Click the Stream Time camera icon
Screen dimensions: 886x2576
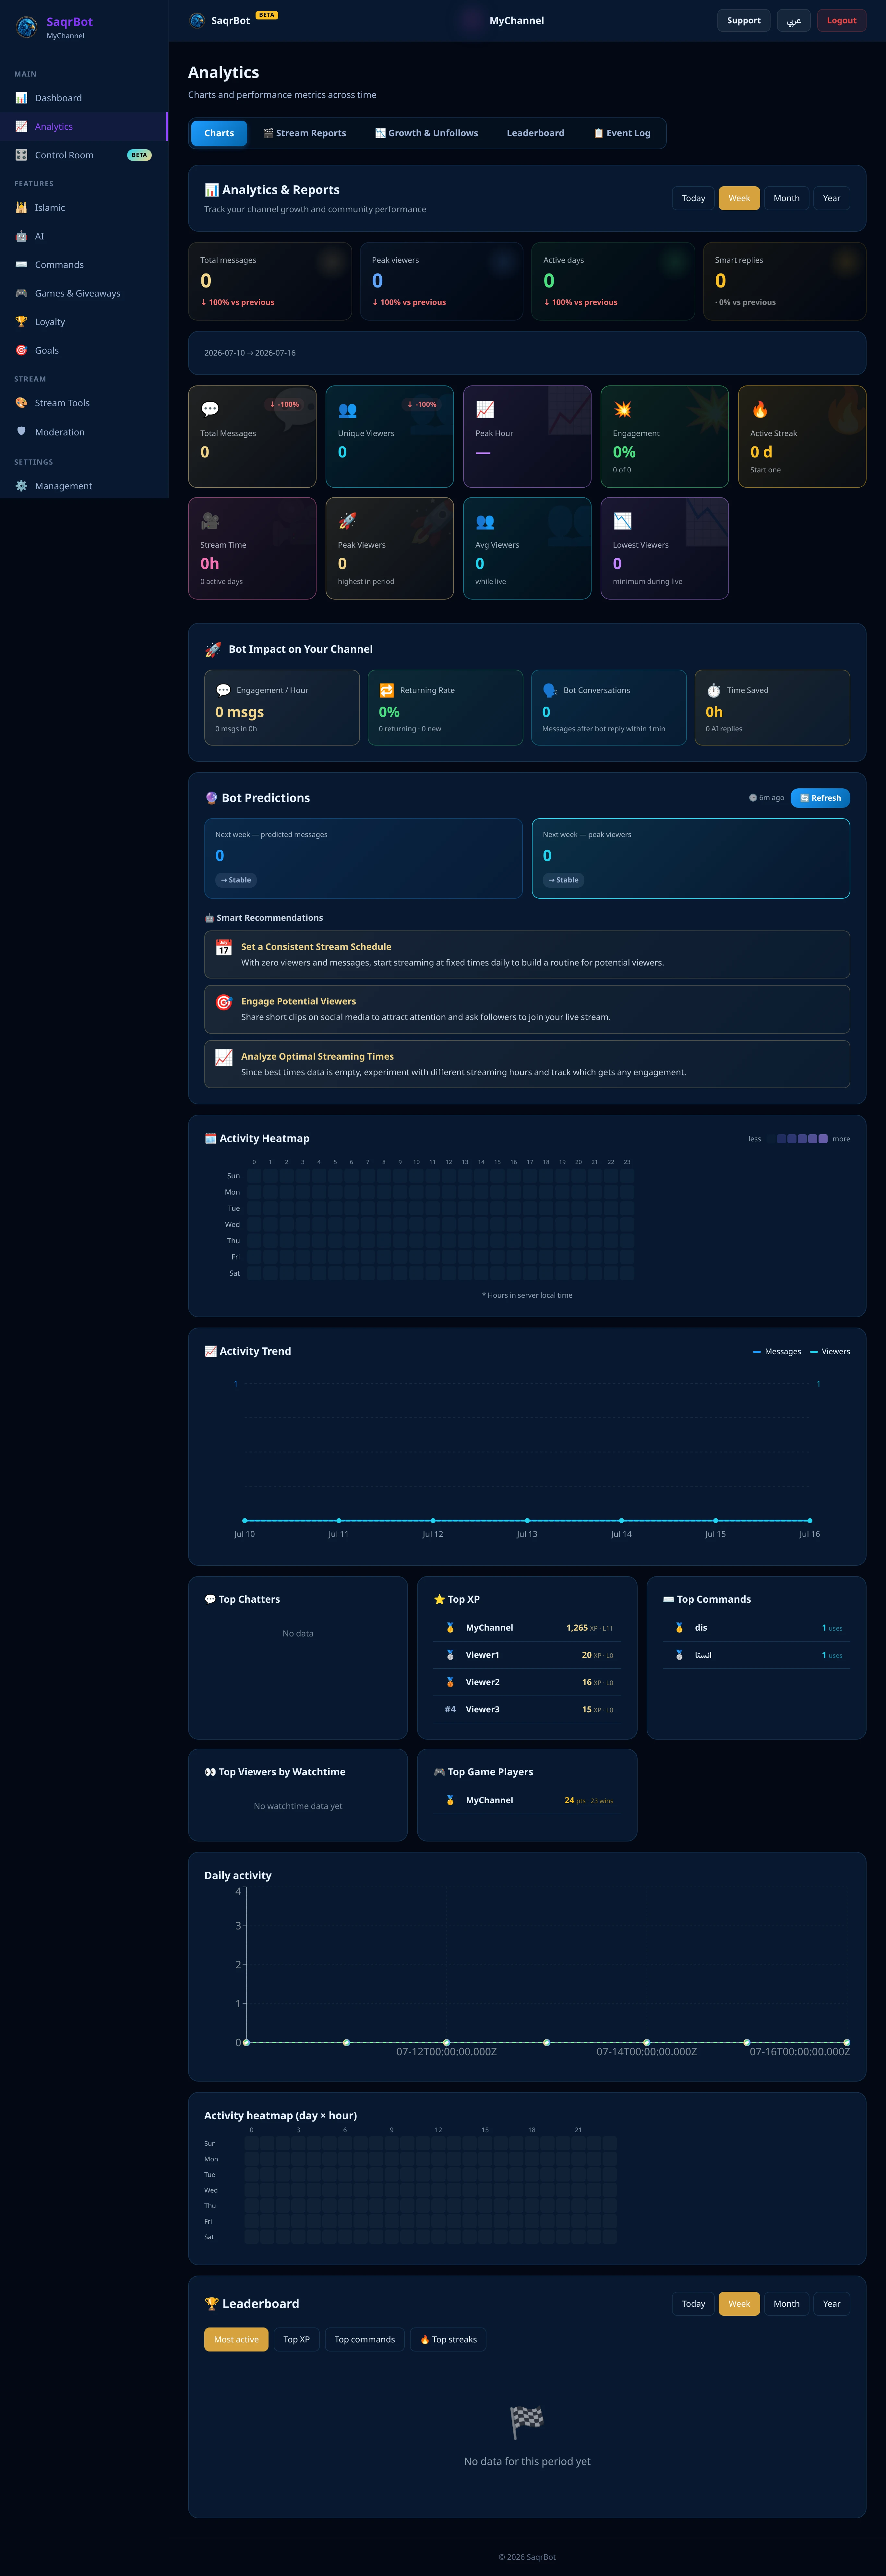[x=210, y=521]
